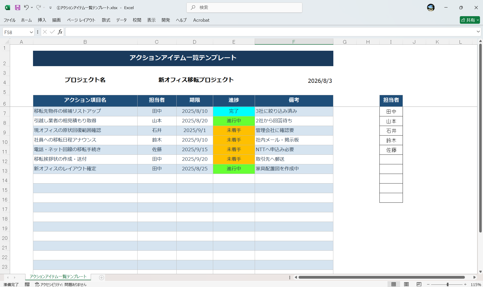This screenshot has height=287, width=483.
Task: Click the zoom in plus button
Action: click(x=465, y=284)
